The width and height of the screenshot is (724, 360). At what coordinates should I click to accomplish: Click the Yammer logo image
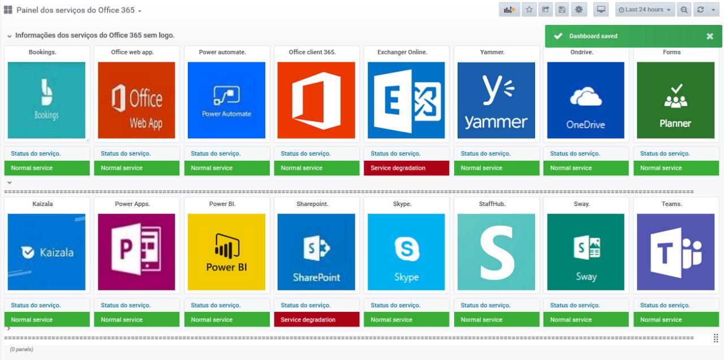click(496, 100)
